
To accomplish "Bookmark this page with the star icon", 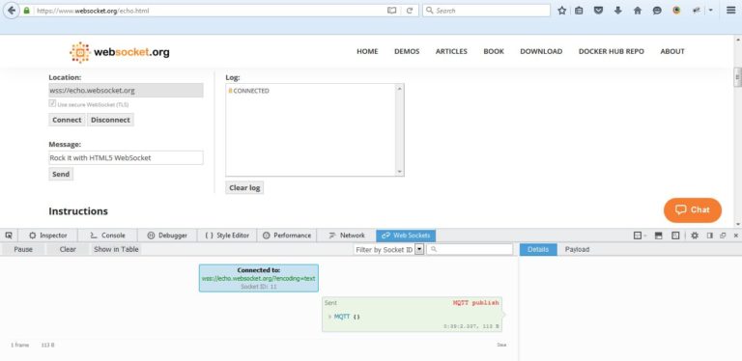I will (561, 11).
